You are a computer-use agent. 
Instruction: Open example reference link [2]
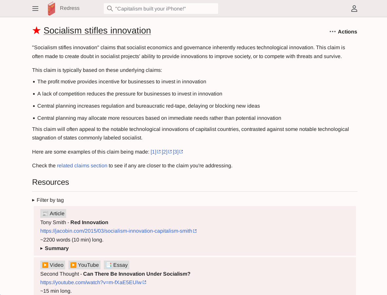pos(165,152)
